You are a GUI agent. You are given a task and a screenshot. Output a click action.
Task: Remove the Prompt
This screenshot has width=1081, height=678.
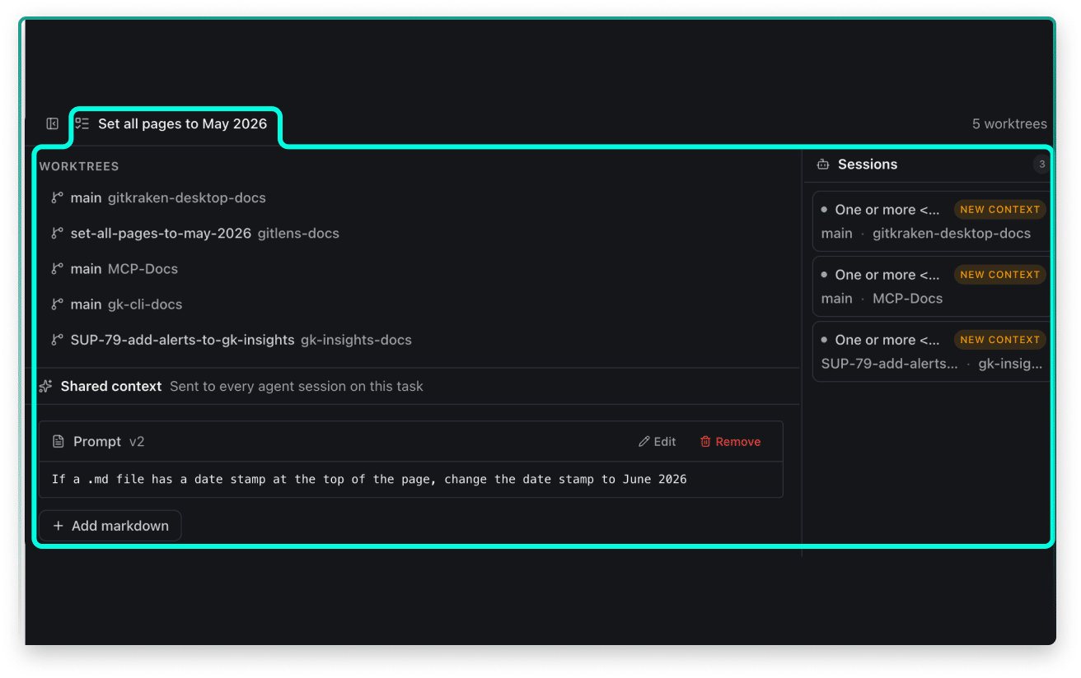click(x=730, y=442)
